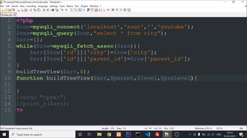
Task: Click the Playback macro icon
Action: pos(121,10)
